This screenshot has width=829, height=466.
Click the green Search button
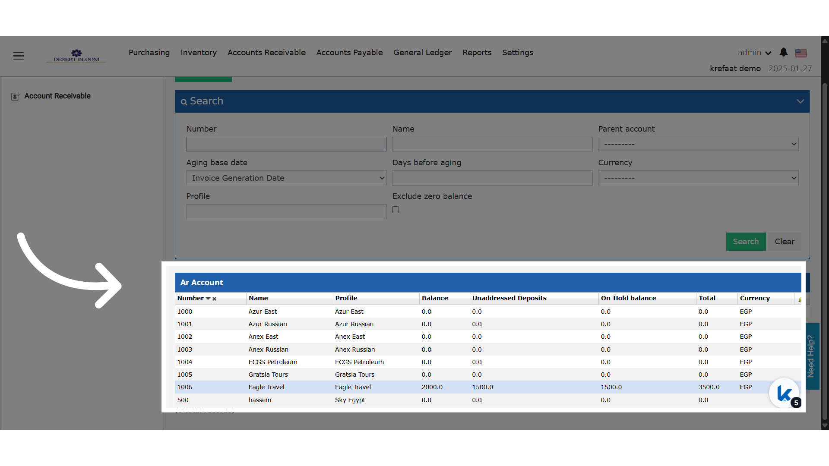coord(746,242)
